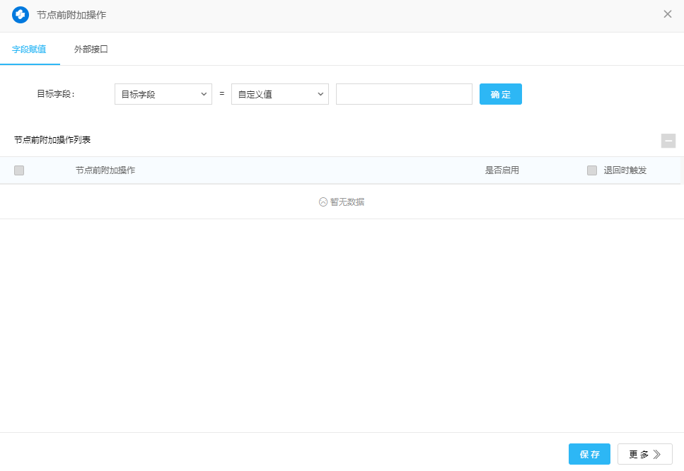Toggle the select-all checkbox in table header
Image resolution: width=684 pixels, height=471 pixels.
(x=19, y=170)
